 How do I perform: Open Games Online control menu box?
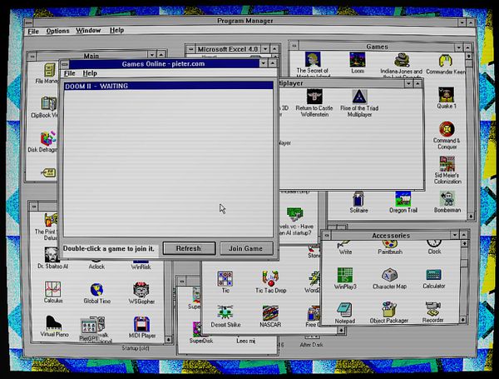64,64
